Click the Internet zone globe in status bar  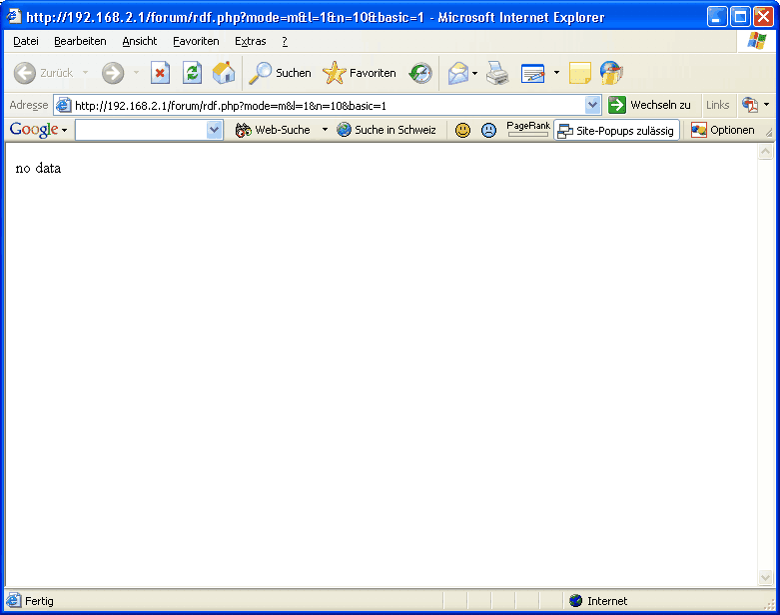575,601
